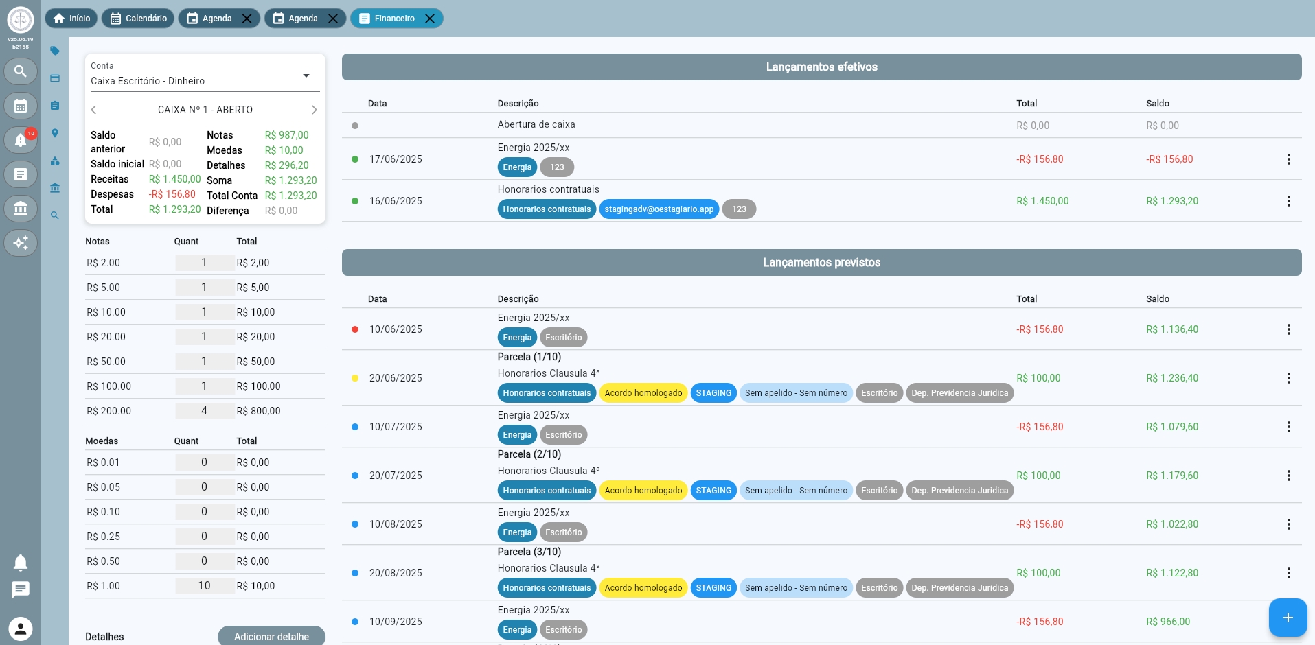Open the chat message icon
This screenshot has height=645, width=1315.
pyautogui.click(x=21, y=589)
